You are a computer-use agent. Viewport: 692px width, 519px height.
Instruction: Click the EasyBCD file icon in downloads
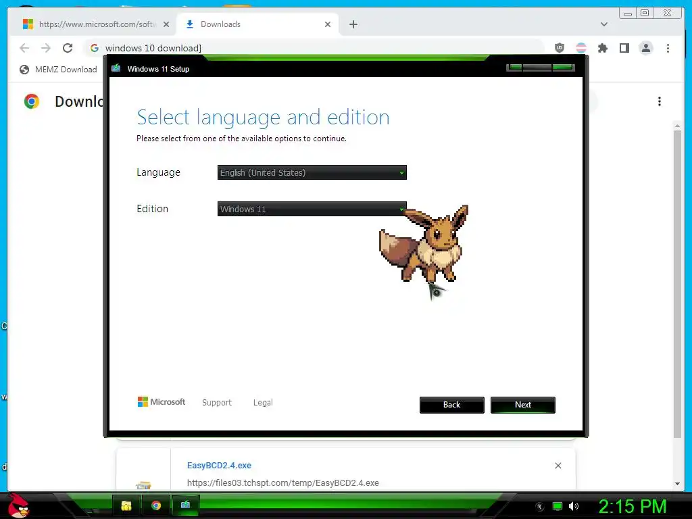143,485
